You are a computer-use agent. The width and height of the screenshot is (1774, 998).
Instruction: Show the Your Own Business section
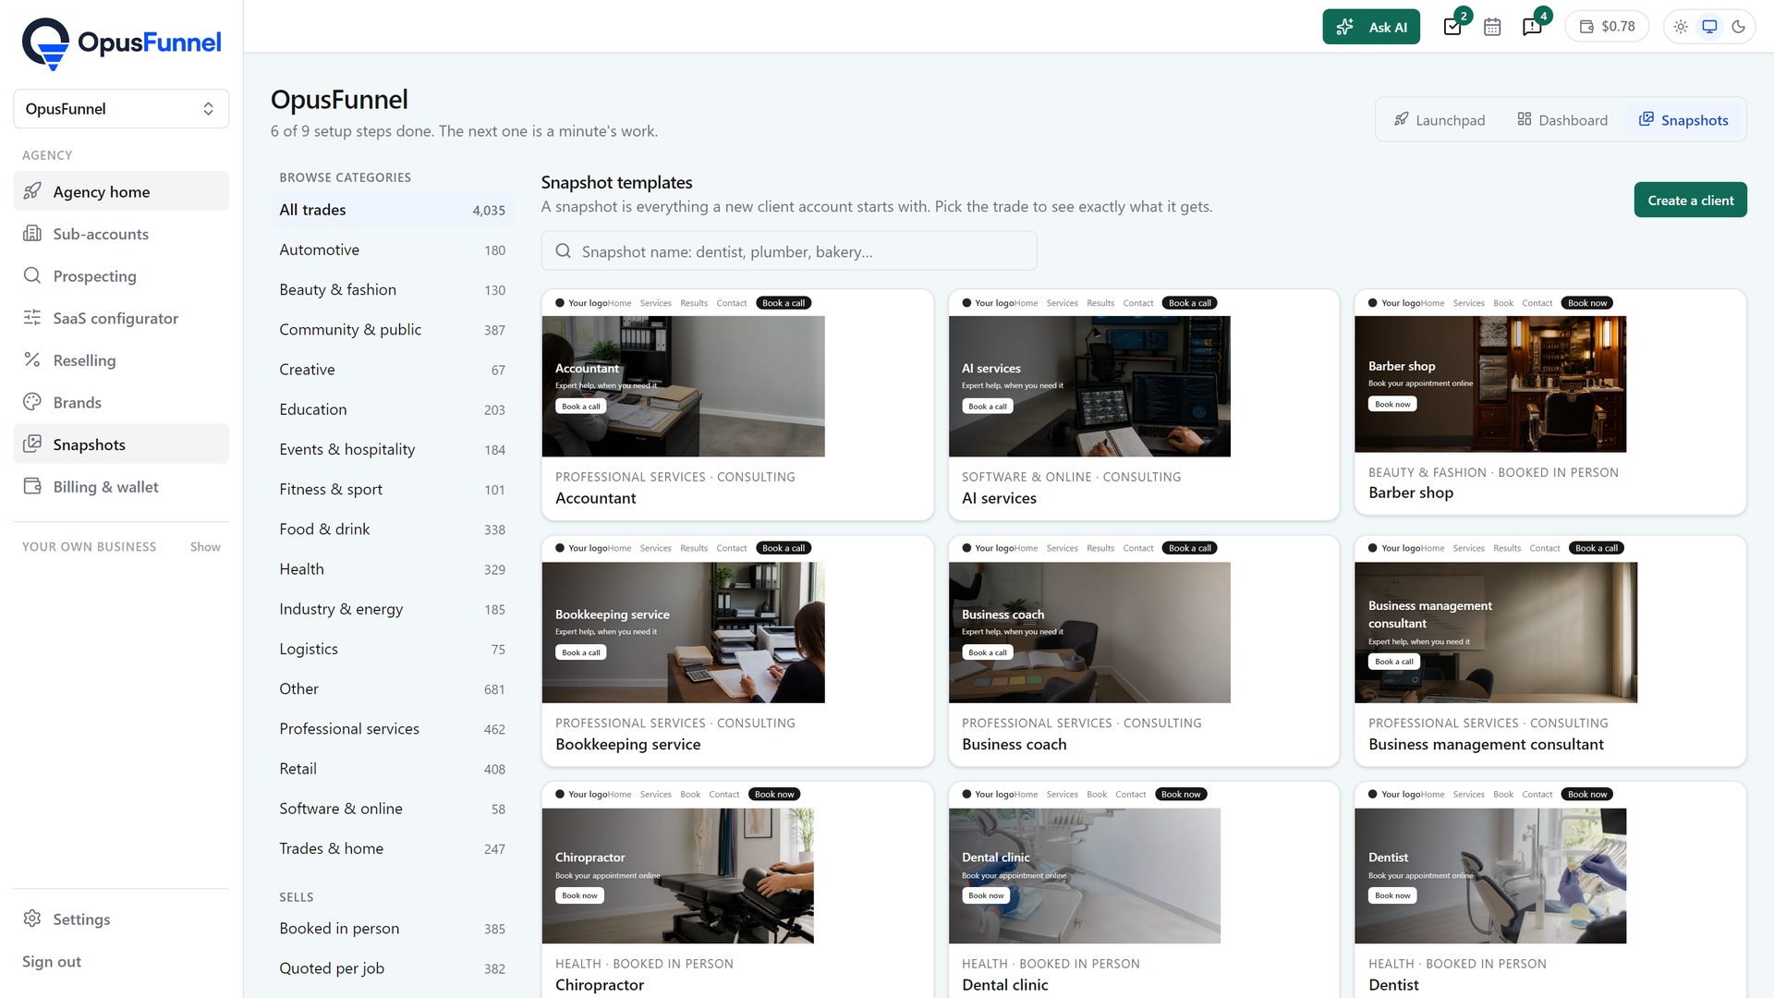(205, 547)
